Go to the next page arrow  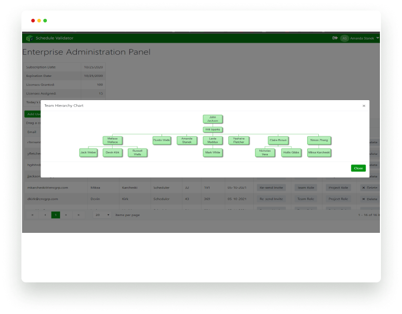point(66,215)
